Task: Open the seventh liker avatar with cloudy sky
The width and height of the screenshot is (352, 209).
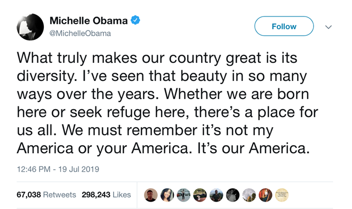Action: (x=249, y=195)
